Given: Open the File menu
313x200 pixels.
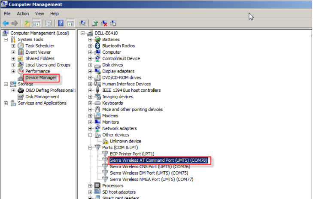Looking at the screenshot, I should tap(7, 14).
